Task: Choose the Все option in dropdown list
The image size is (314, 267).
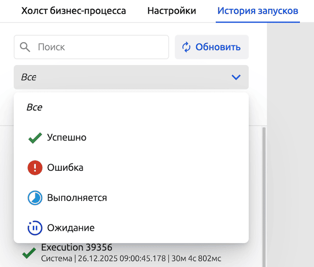Action: [34, 108]
